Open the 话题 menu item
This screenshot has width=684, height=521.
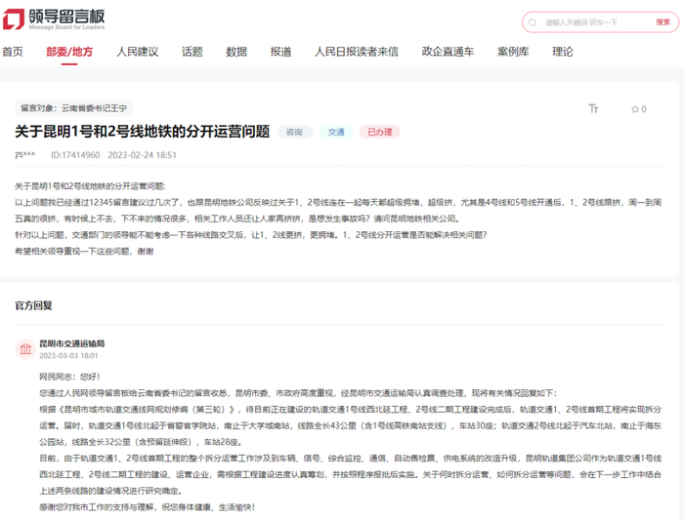(x=192, y=52)
